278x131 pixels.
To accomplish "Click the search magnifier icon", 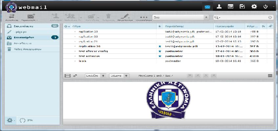I will point(216,18).
